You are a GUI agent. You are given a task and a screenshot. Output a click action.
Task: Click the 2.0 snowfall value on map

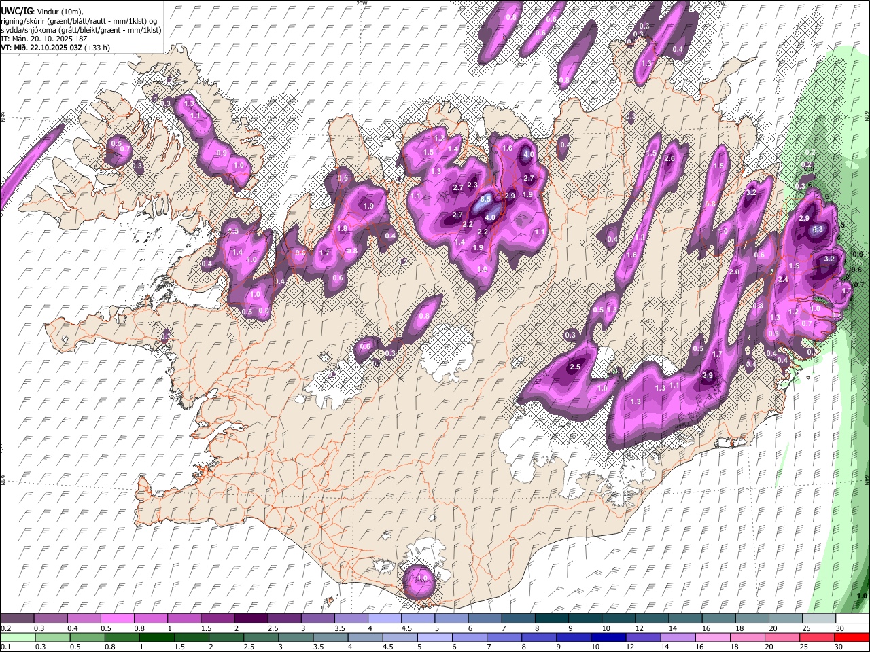tap(734, 272)
